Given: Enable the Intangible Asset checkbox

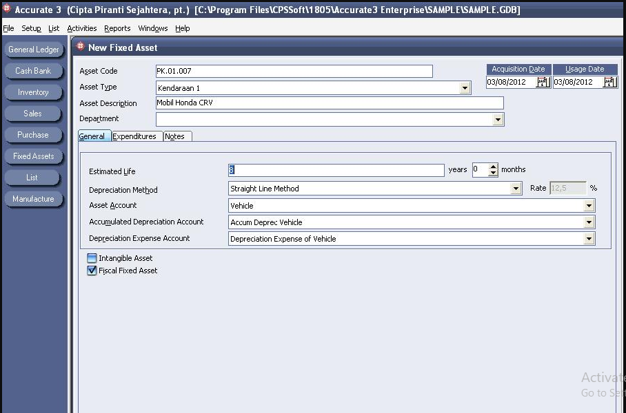Looking at the screenshot, I should 92,258.
